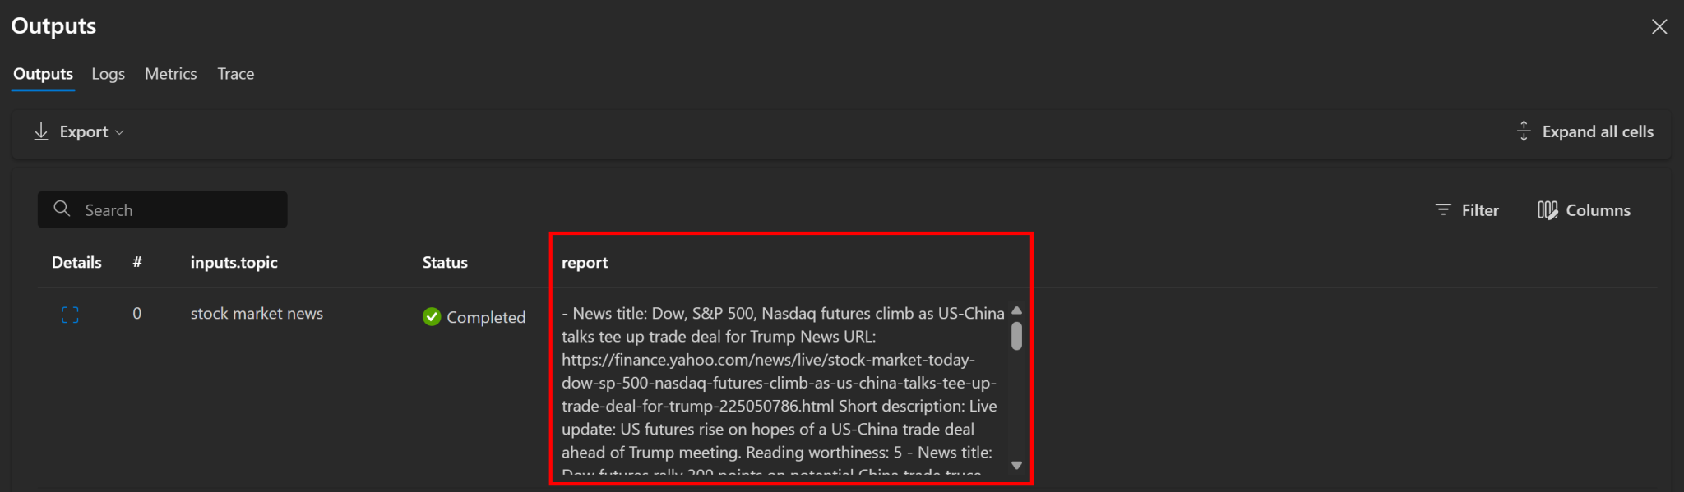Switch to the Metrics tab
Screen dimensions: 1684x492
pyautogui.click(x=170, y=74)
